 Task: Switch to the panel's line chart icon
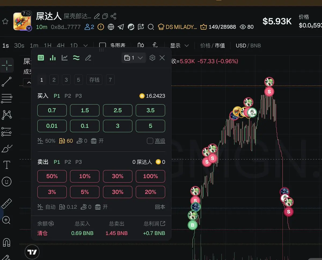[64, 58]
